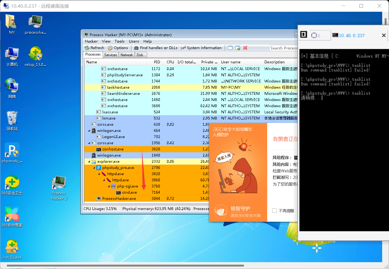Click the Refresh toolbar button in Process Hacker
This screenshot has width=389, height=269.
94,48
